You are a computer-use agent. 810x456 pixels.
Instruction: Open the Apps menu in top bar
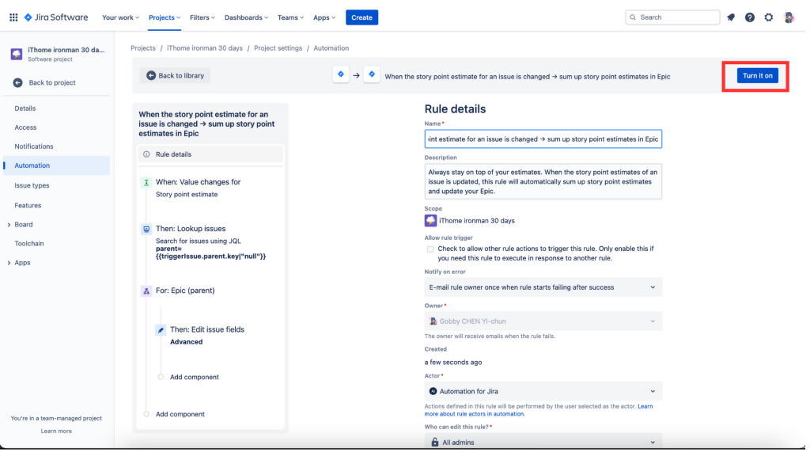324,17
